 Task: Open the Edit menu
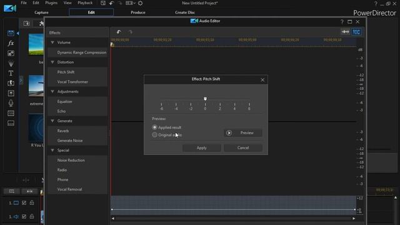36,2
